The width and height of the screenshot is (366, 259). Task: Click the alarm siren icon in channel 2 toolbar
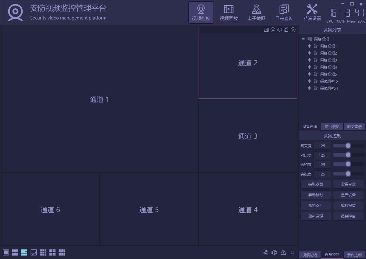(286, 30)
